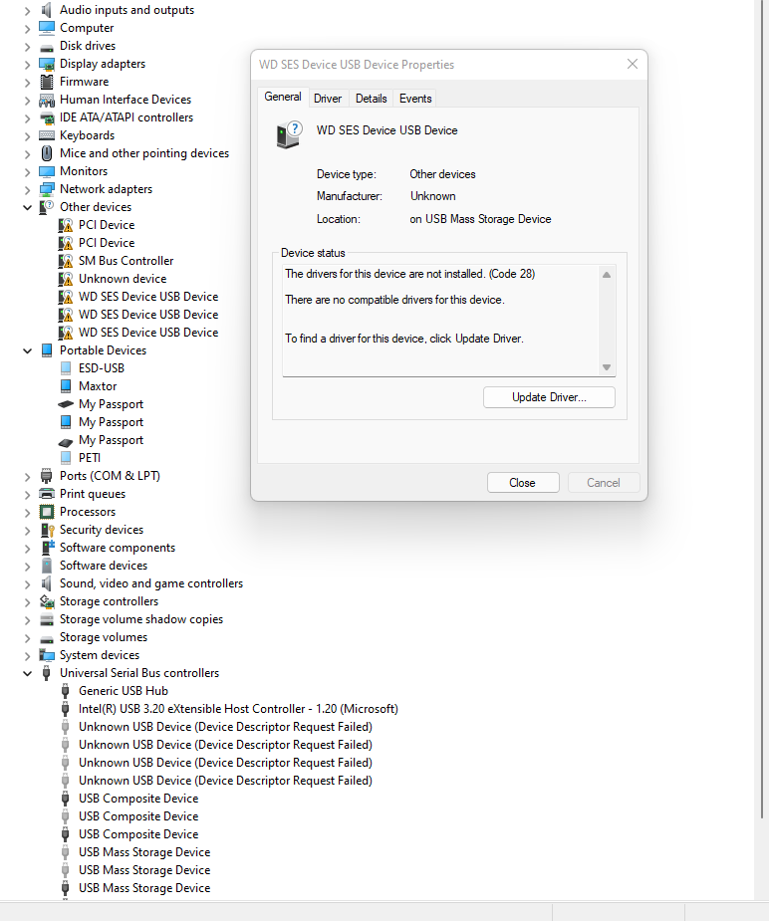Image resolution: width=769 pixels, height=921 pixels.
Task: Expand the Software devices category
Action: [27, 567]
